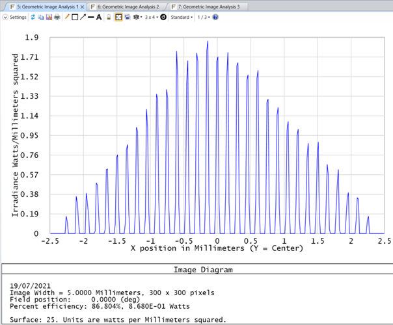Click the save image icon
The image size is (393, 325).
pyautogui.click(x=49, y=18)
